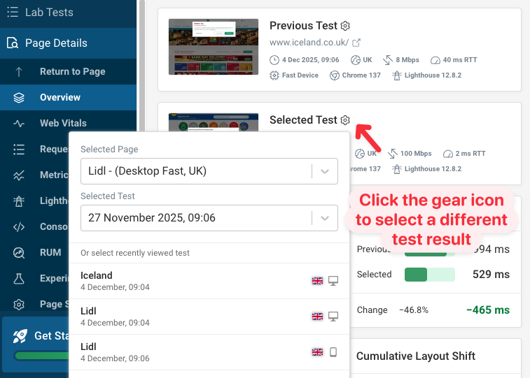Open the RUM sidebar item
The image size is (530, 378).
34,252
